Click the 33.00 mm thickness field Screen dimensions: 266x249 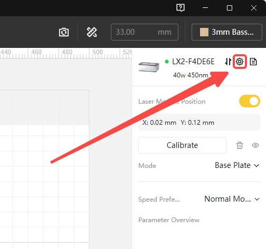coord(145,32)
